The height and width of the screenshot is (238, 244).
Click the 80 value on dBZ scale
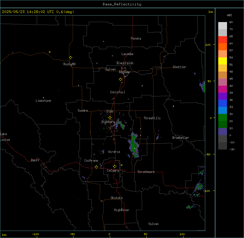[231, 22]
